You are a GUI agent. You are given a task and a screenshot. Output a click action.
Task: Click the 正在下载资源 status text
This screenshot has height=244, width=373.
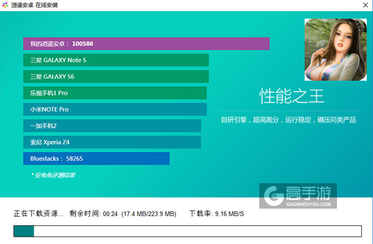[x=39, y=214]
